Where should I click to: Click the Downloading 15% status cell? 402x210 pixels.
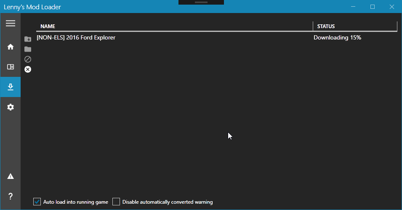tap(337, 37)
